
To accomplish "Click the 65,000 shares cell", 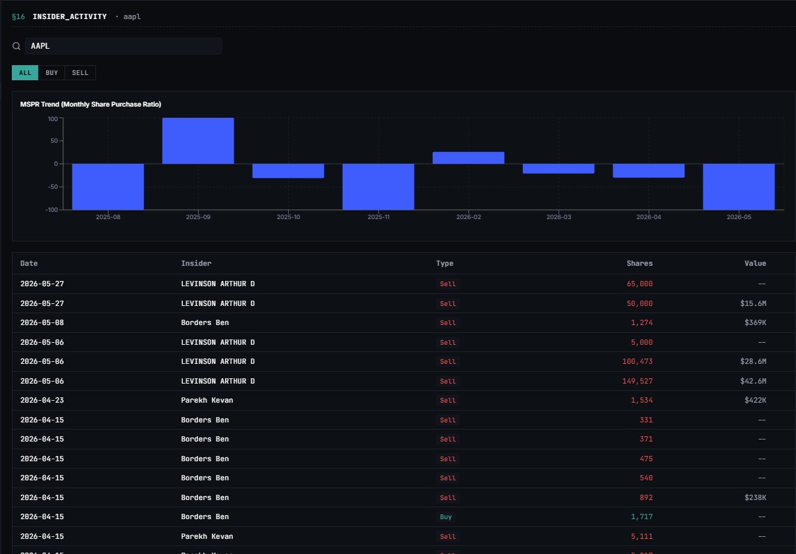I will pos(639,284).
